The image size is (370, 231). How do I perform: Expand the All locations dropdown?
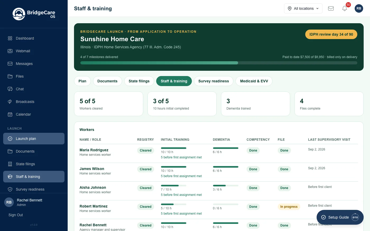point(303,8)
